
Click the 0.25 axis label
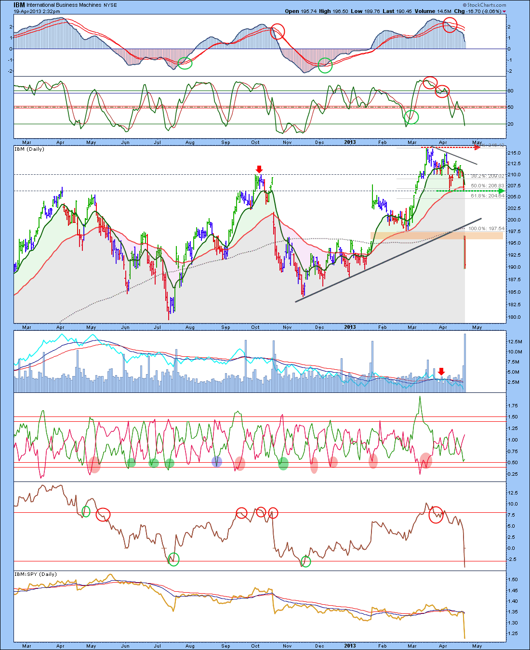(513, 474)
